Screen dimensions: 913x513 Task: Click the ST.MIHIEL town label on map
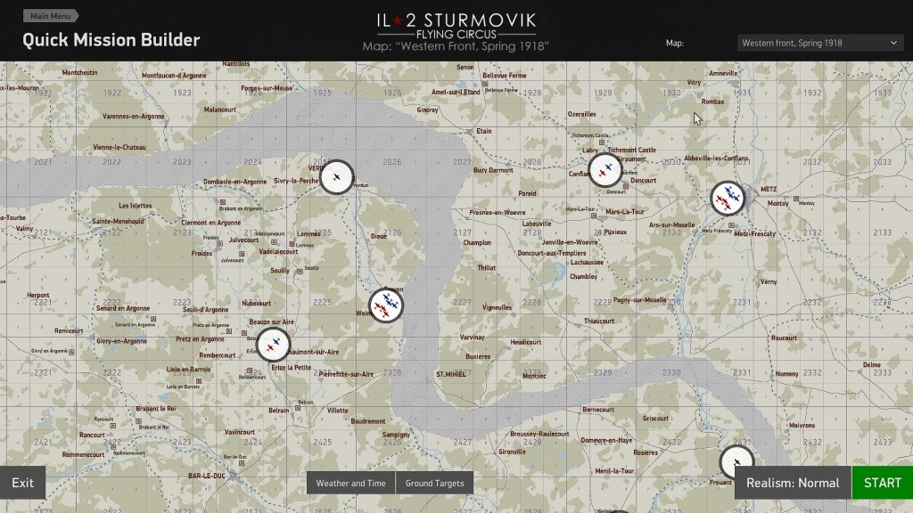point(452,374)
